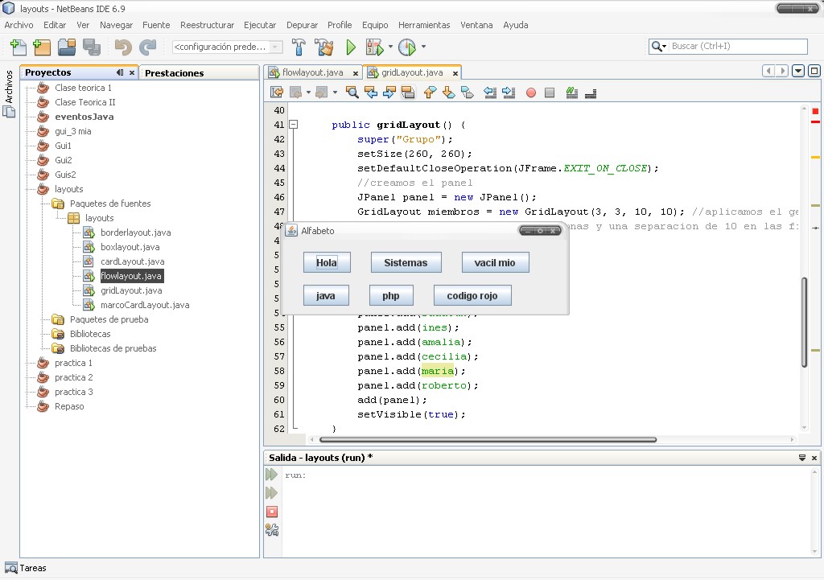Image resolution: width=824 pixels, height=580 pixels.
Task: Clean and build the main project
Action: pyautogui.click(x=324, y=47)
